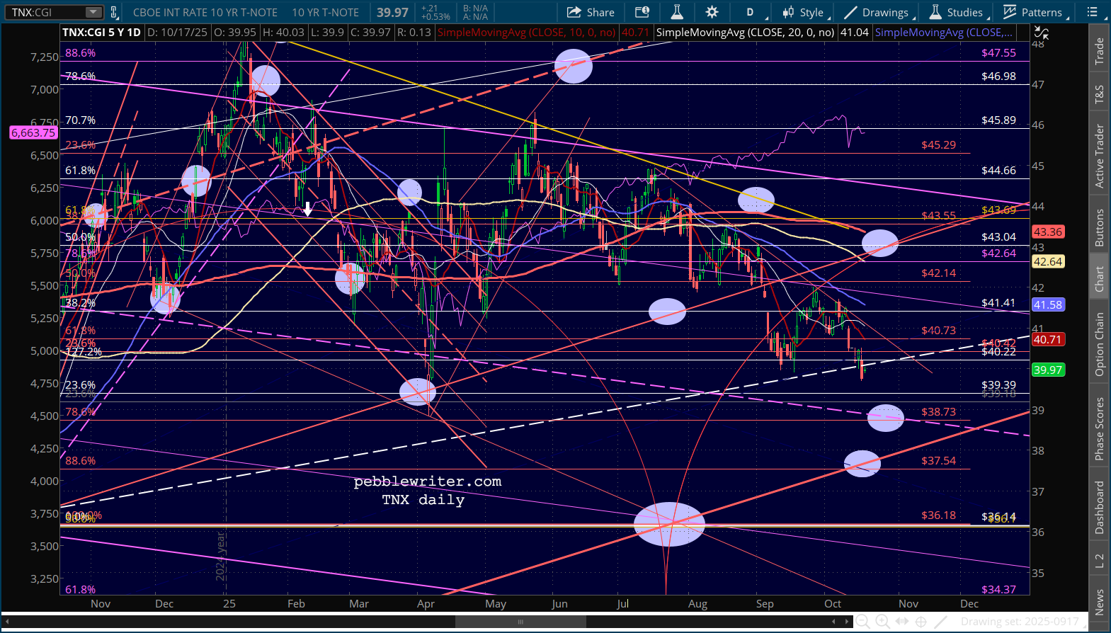The image size is (1111, 633).
Task: Open the Buttons side tab
Action: tap(1100, 227)
